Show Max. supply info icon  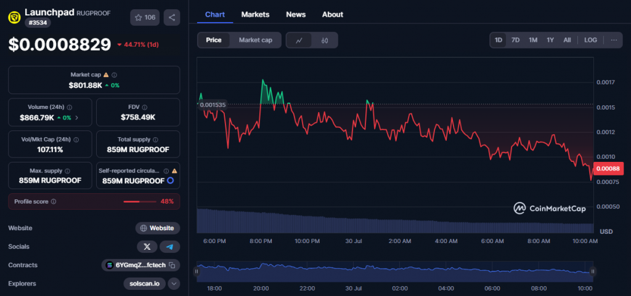pos(68,170)
